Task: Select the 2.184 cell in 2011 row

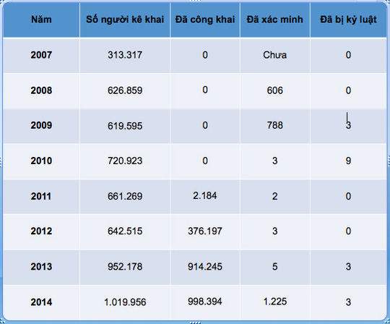Action: click(x=205, y=196)
